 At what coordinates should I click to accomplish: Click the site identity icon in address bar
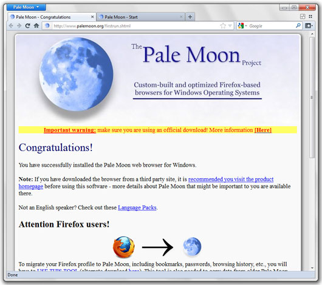tap(47, 26)
